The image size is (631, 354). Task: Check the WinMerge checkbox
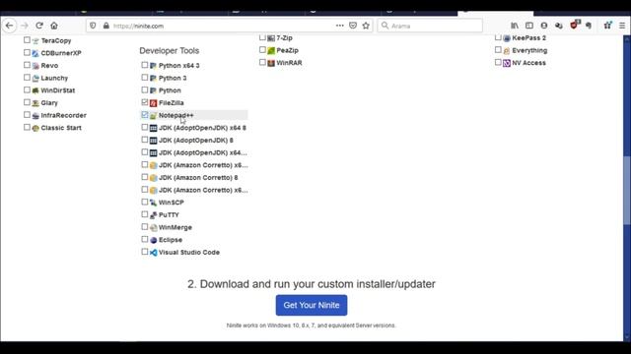(145, 227)
